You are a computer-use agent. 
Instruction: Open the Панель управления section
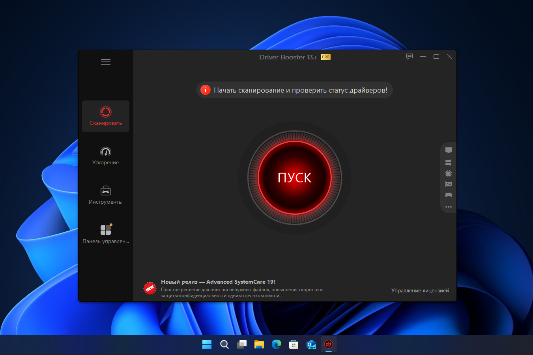coord(105,234)
